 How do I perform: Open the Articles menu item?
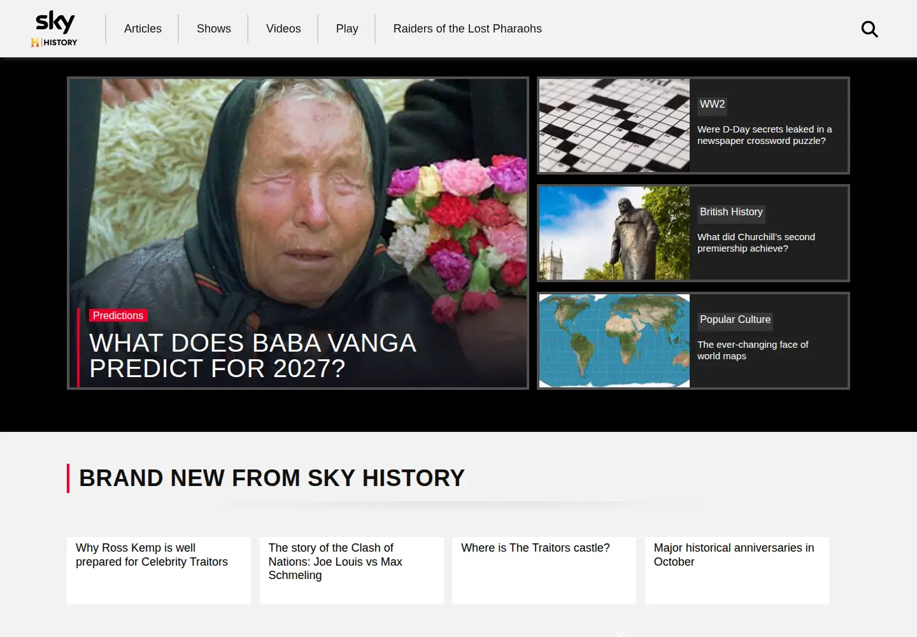point(143,29)
